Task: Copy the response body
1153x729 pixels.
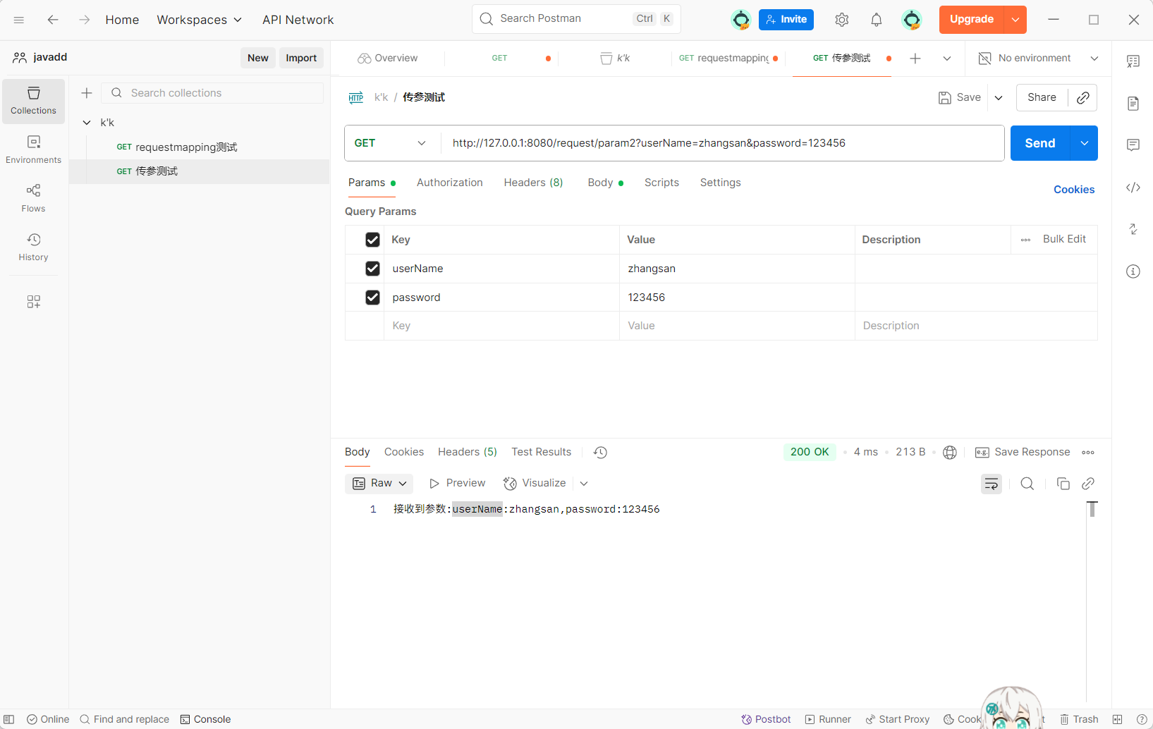Action: tap(1063, 484)
